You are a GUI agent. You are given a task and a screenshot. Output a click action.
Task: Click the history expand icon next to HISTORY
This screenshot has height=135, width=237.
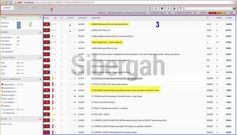coord(10,119)
